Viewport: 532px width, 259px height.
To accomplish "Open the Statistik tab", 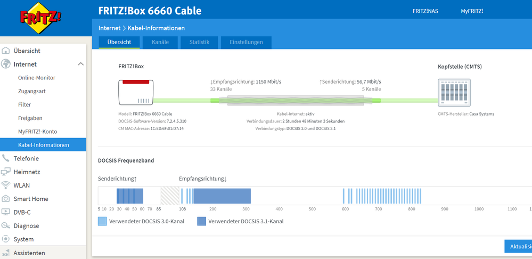I will coord(199,42).
